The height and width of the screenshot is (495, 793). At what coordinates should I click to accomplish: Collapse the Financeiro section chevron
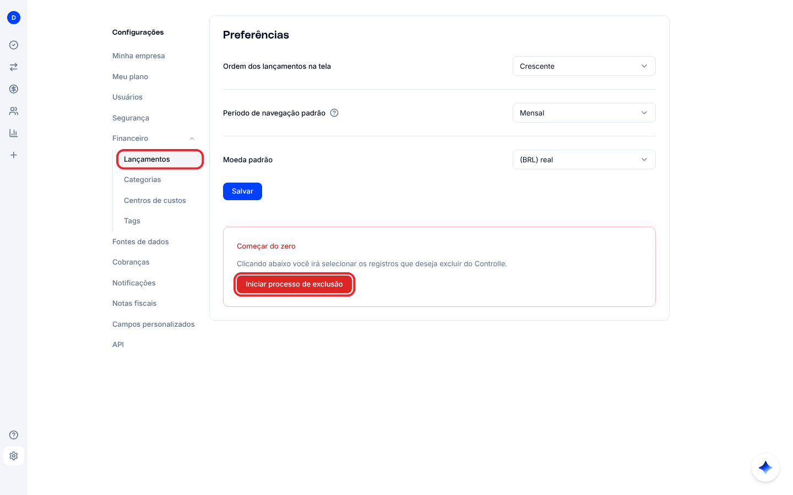pos(192,139)
